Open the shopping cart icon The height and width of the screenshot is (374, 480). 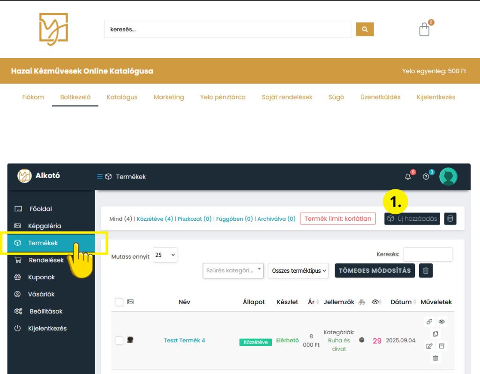coord(424,30)
